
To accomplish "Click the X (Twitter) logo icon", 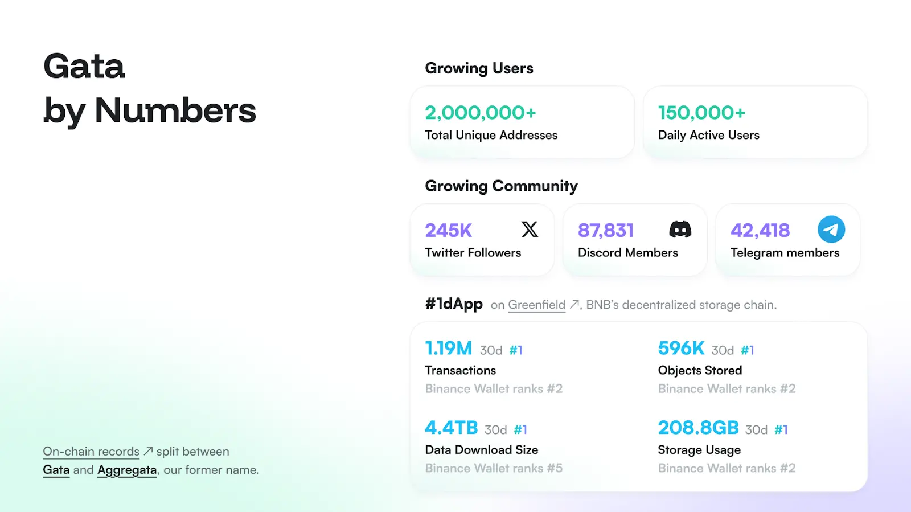I will point(530,230).
